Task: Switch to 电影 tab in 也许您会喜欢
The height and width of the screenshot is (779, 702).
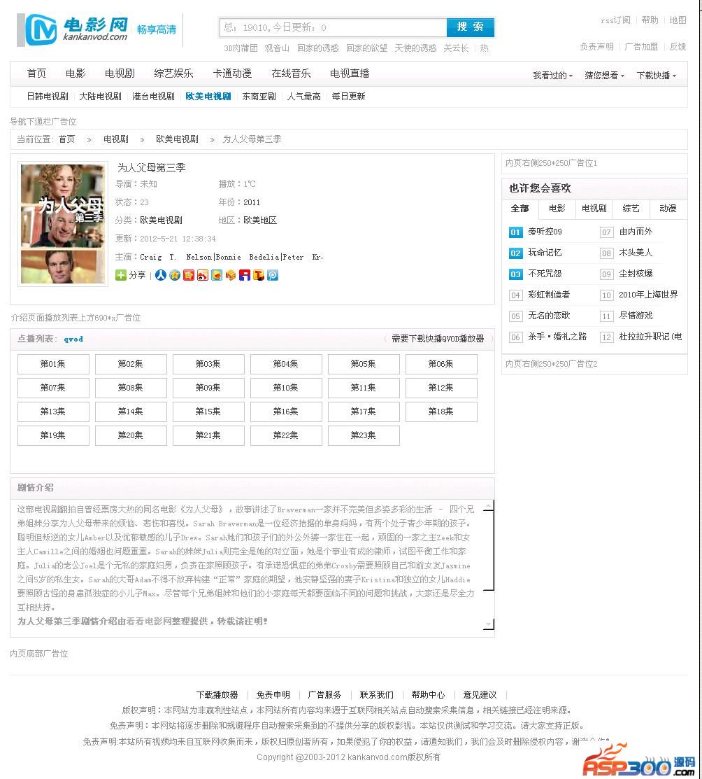Action: pyautogui.click(x=557, y=209)
